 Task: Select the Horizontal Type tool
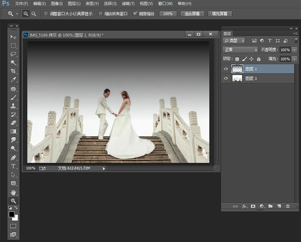click(13, 166)
